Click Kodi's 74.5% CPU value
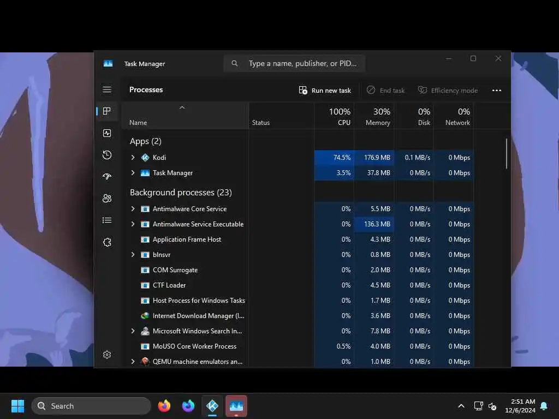 (x=342, y=158)
